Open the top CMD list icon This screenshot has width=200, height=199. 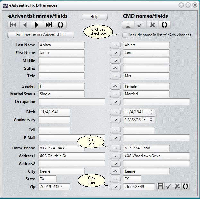click(128, 25)
